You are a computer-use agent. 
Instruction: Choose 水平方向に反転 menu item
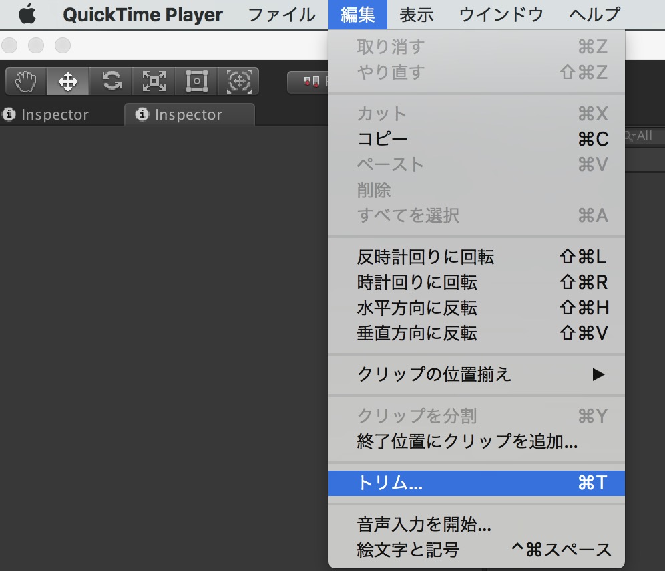pyautogui.click(x=477, y=308)
